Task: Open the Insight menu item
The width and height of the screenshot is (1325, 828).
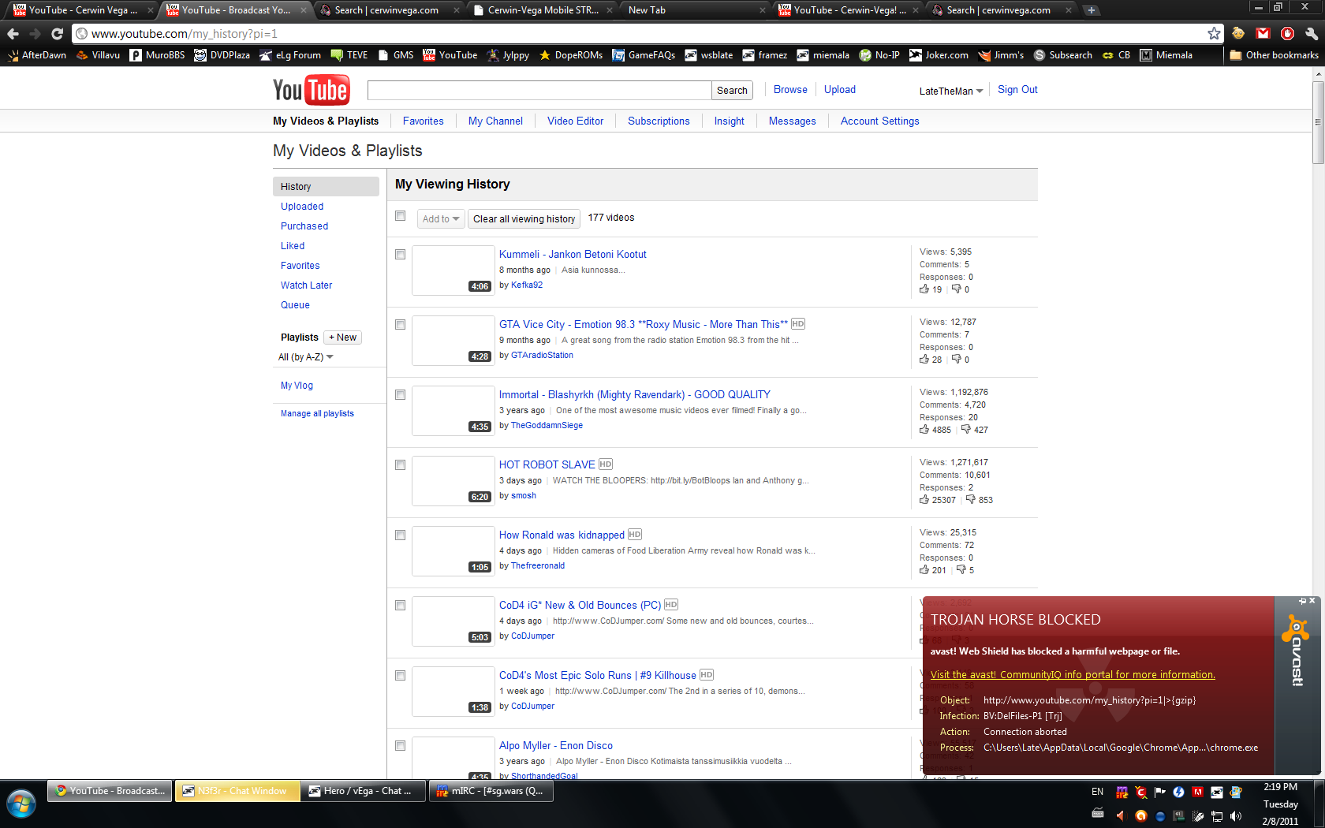Action: (x=730, y=121)
